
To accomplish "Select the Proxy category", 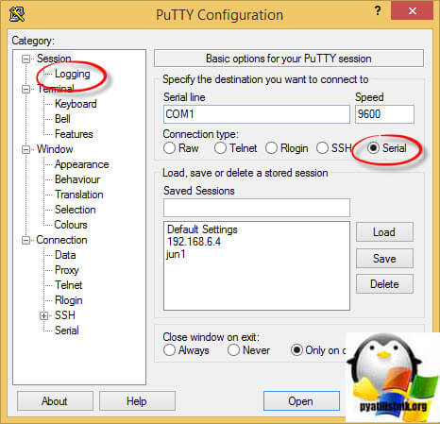I will pos(67,270).
